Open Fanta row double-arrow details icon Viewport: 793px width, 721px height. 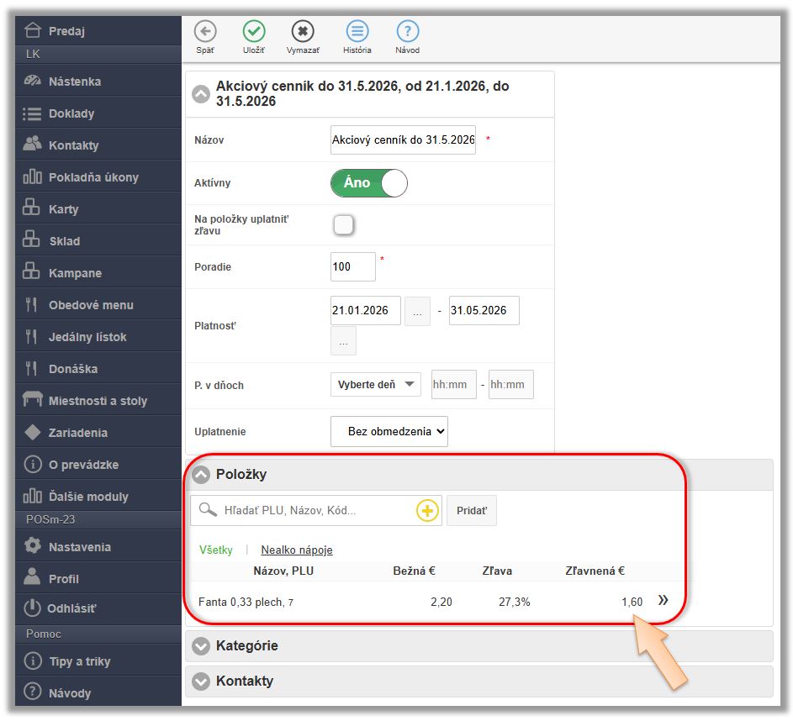coord(663,601)
